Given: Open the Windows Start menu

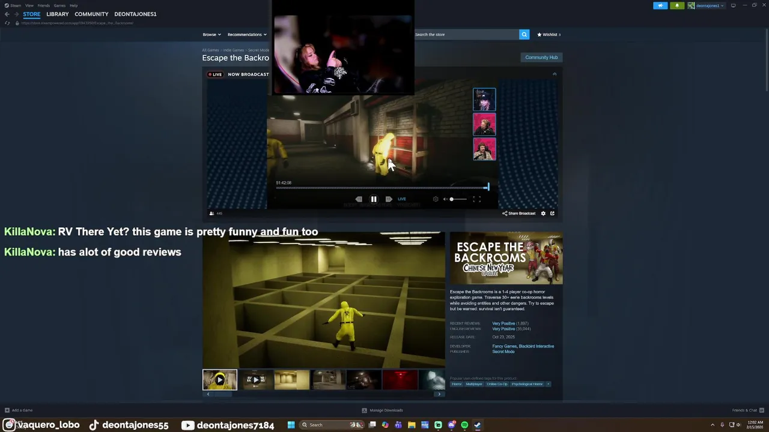Looking at the screenshot, I should click(x=291, y=425).
